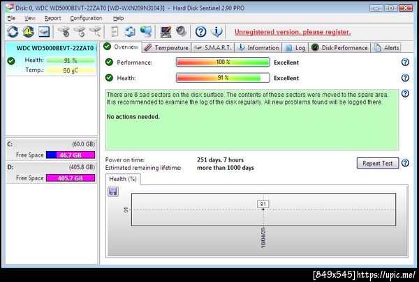Open the report document toolbar icon
Image resolution: width=419 pixels, height=282 pixels.
pyautogui.click(x=115, y=32)
